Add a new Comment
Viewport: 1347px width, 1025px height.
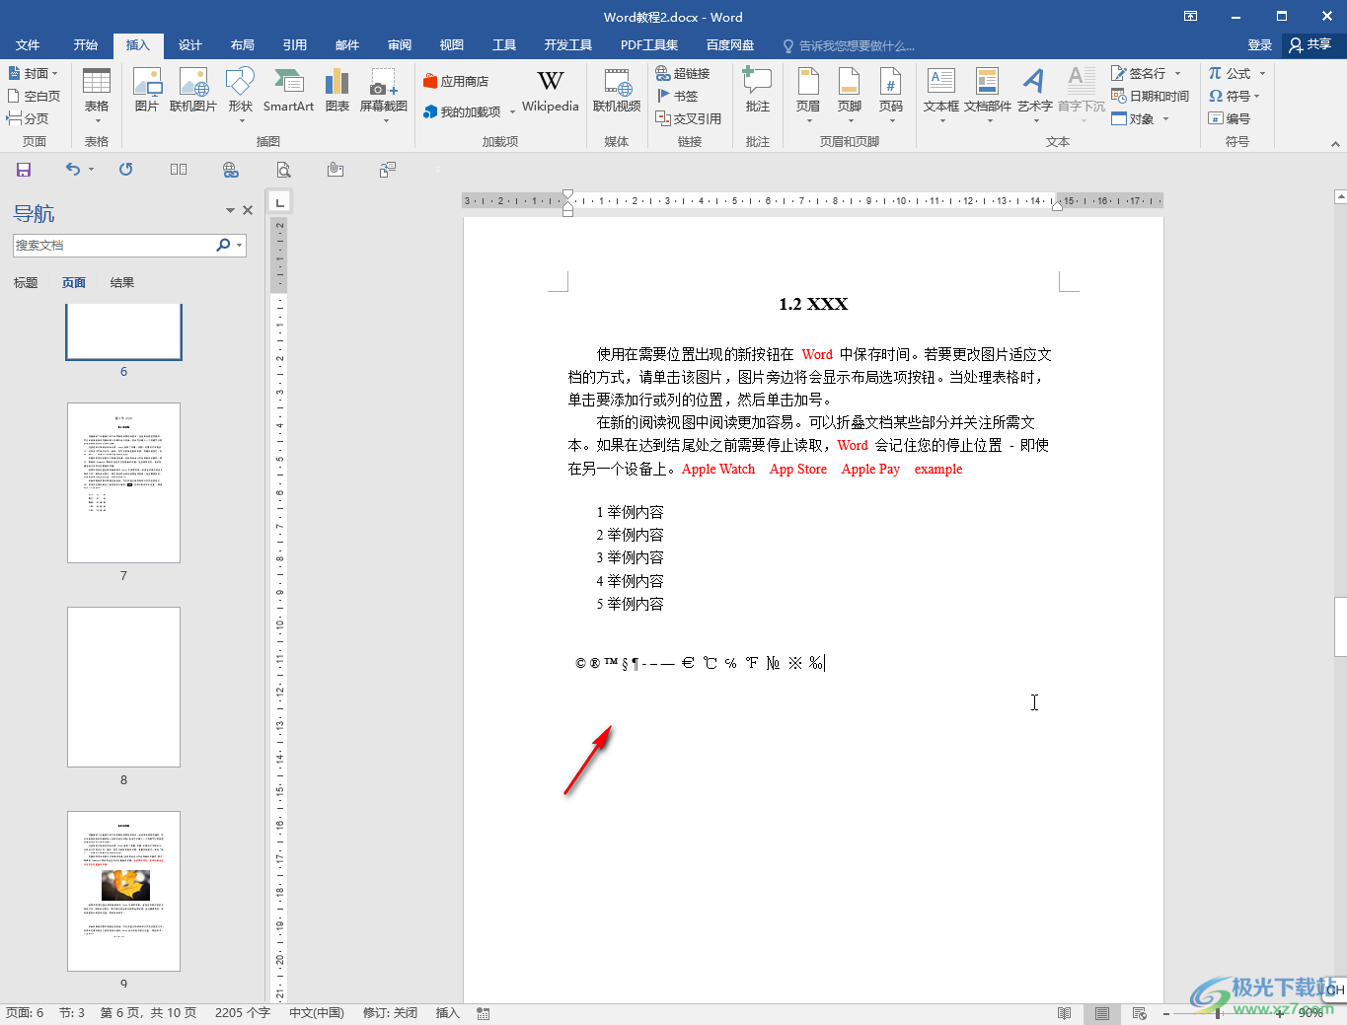[x=758, y=91]
